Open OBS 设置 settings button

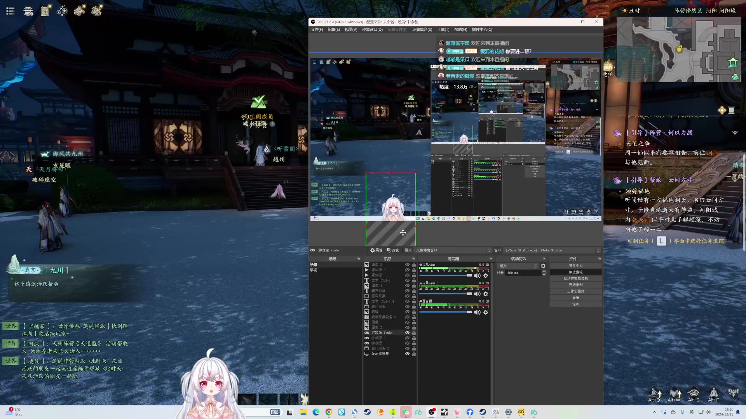(x=575, y=298)
